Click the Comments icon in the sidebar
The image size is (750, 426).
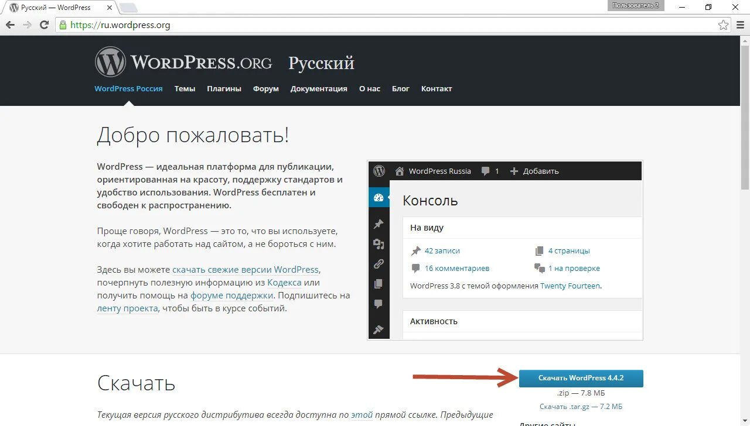coord(379,304)
